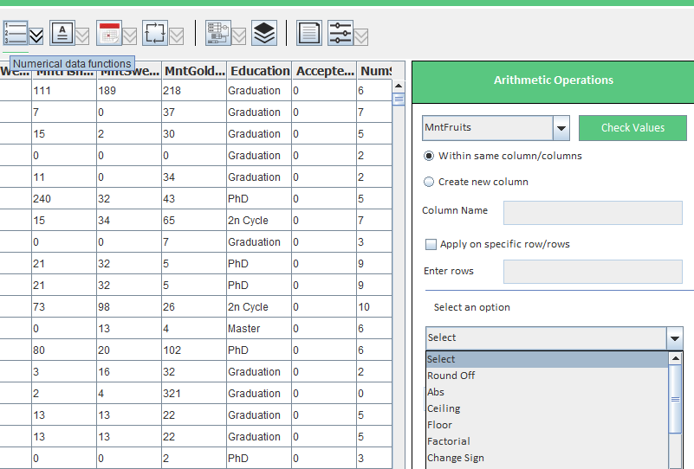
Task: Expand the arrow beside the data structure icon
Action: coord(239,36)
